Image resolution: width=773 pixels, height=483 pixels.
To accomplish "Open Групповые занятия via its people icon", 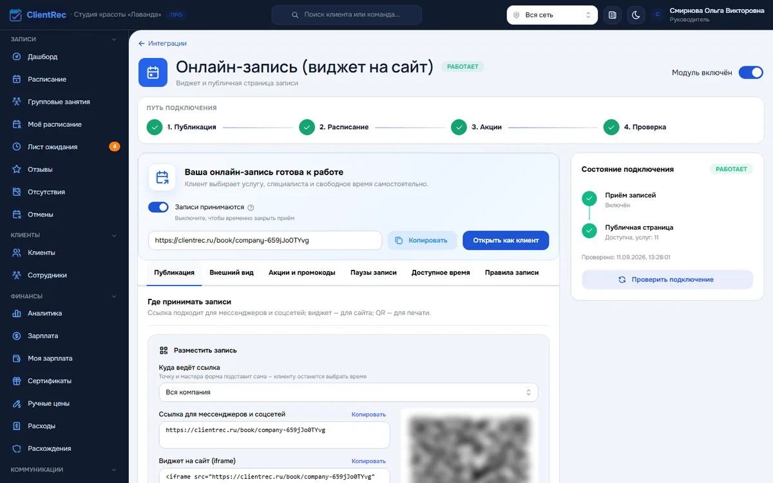I will [x=17, y=102].
